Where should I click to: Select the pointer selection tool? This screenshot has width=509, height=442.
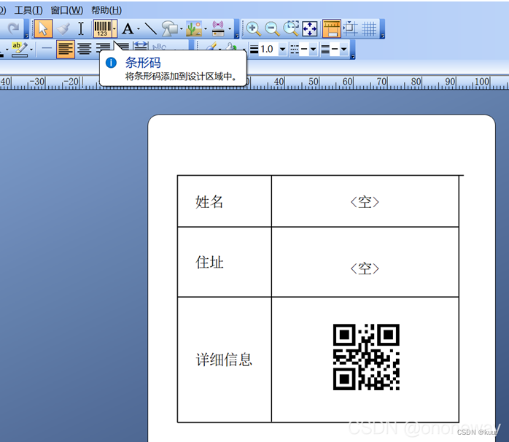coord(43,28)
